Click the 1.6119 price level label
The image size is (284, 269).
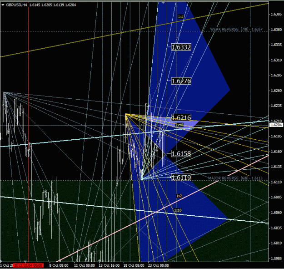pyautogui.click(x=181, y=178)
